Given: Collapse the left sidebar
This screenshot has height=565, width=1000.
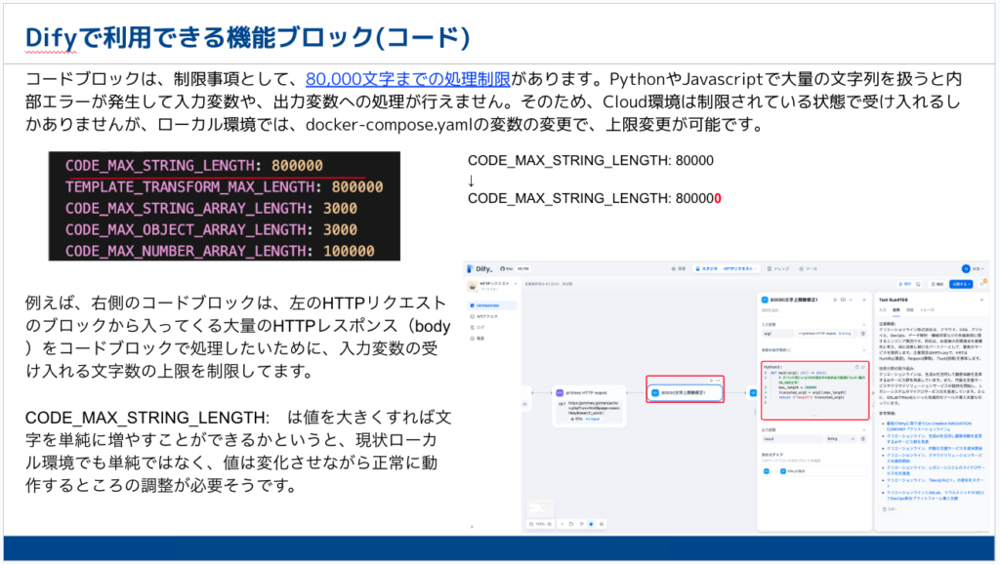Looking at the screenshot, I should [x=472, y=527].
